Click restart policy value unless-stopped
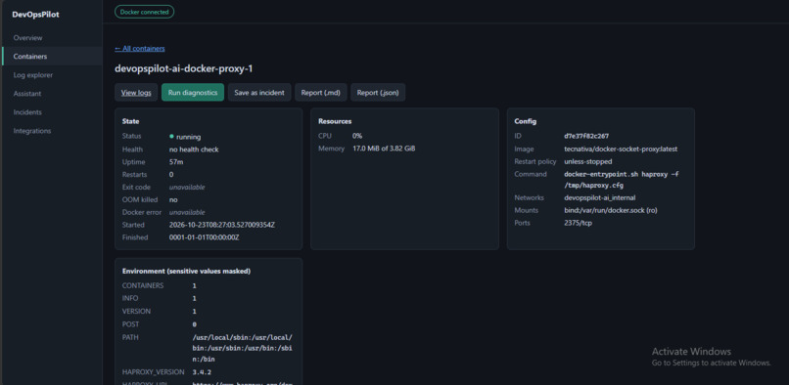789x385 pixels. tap(588, 162)
